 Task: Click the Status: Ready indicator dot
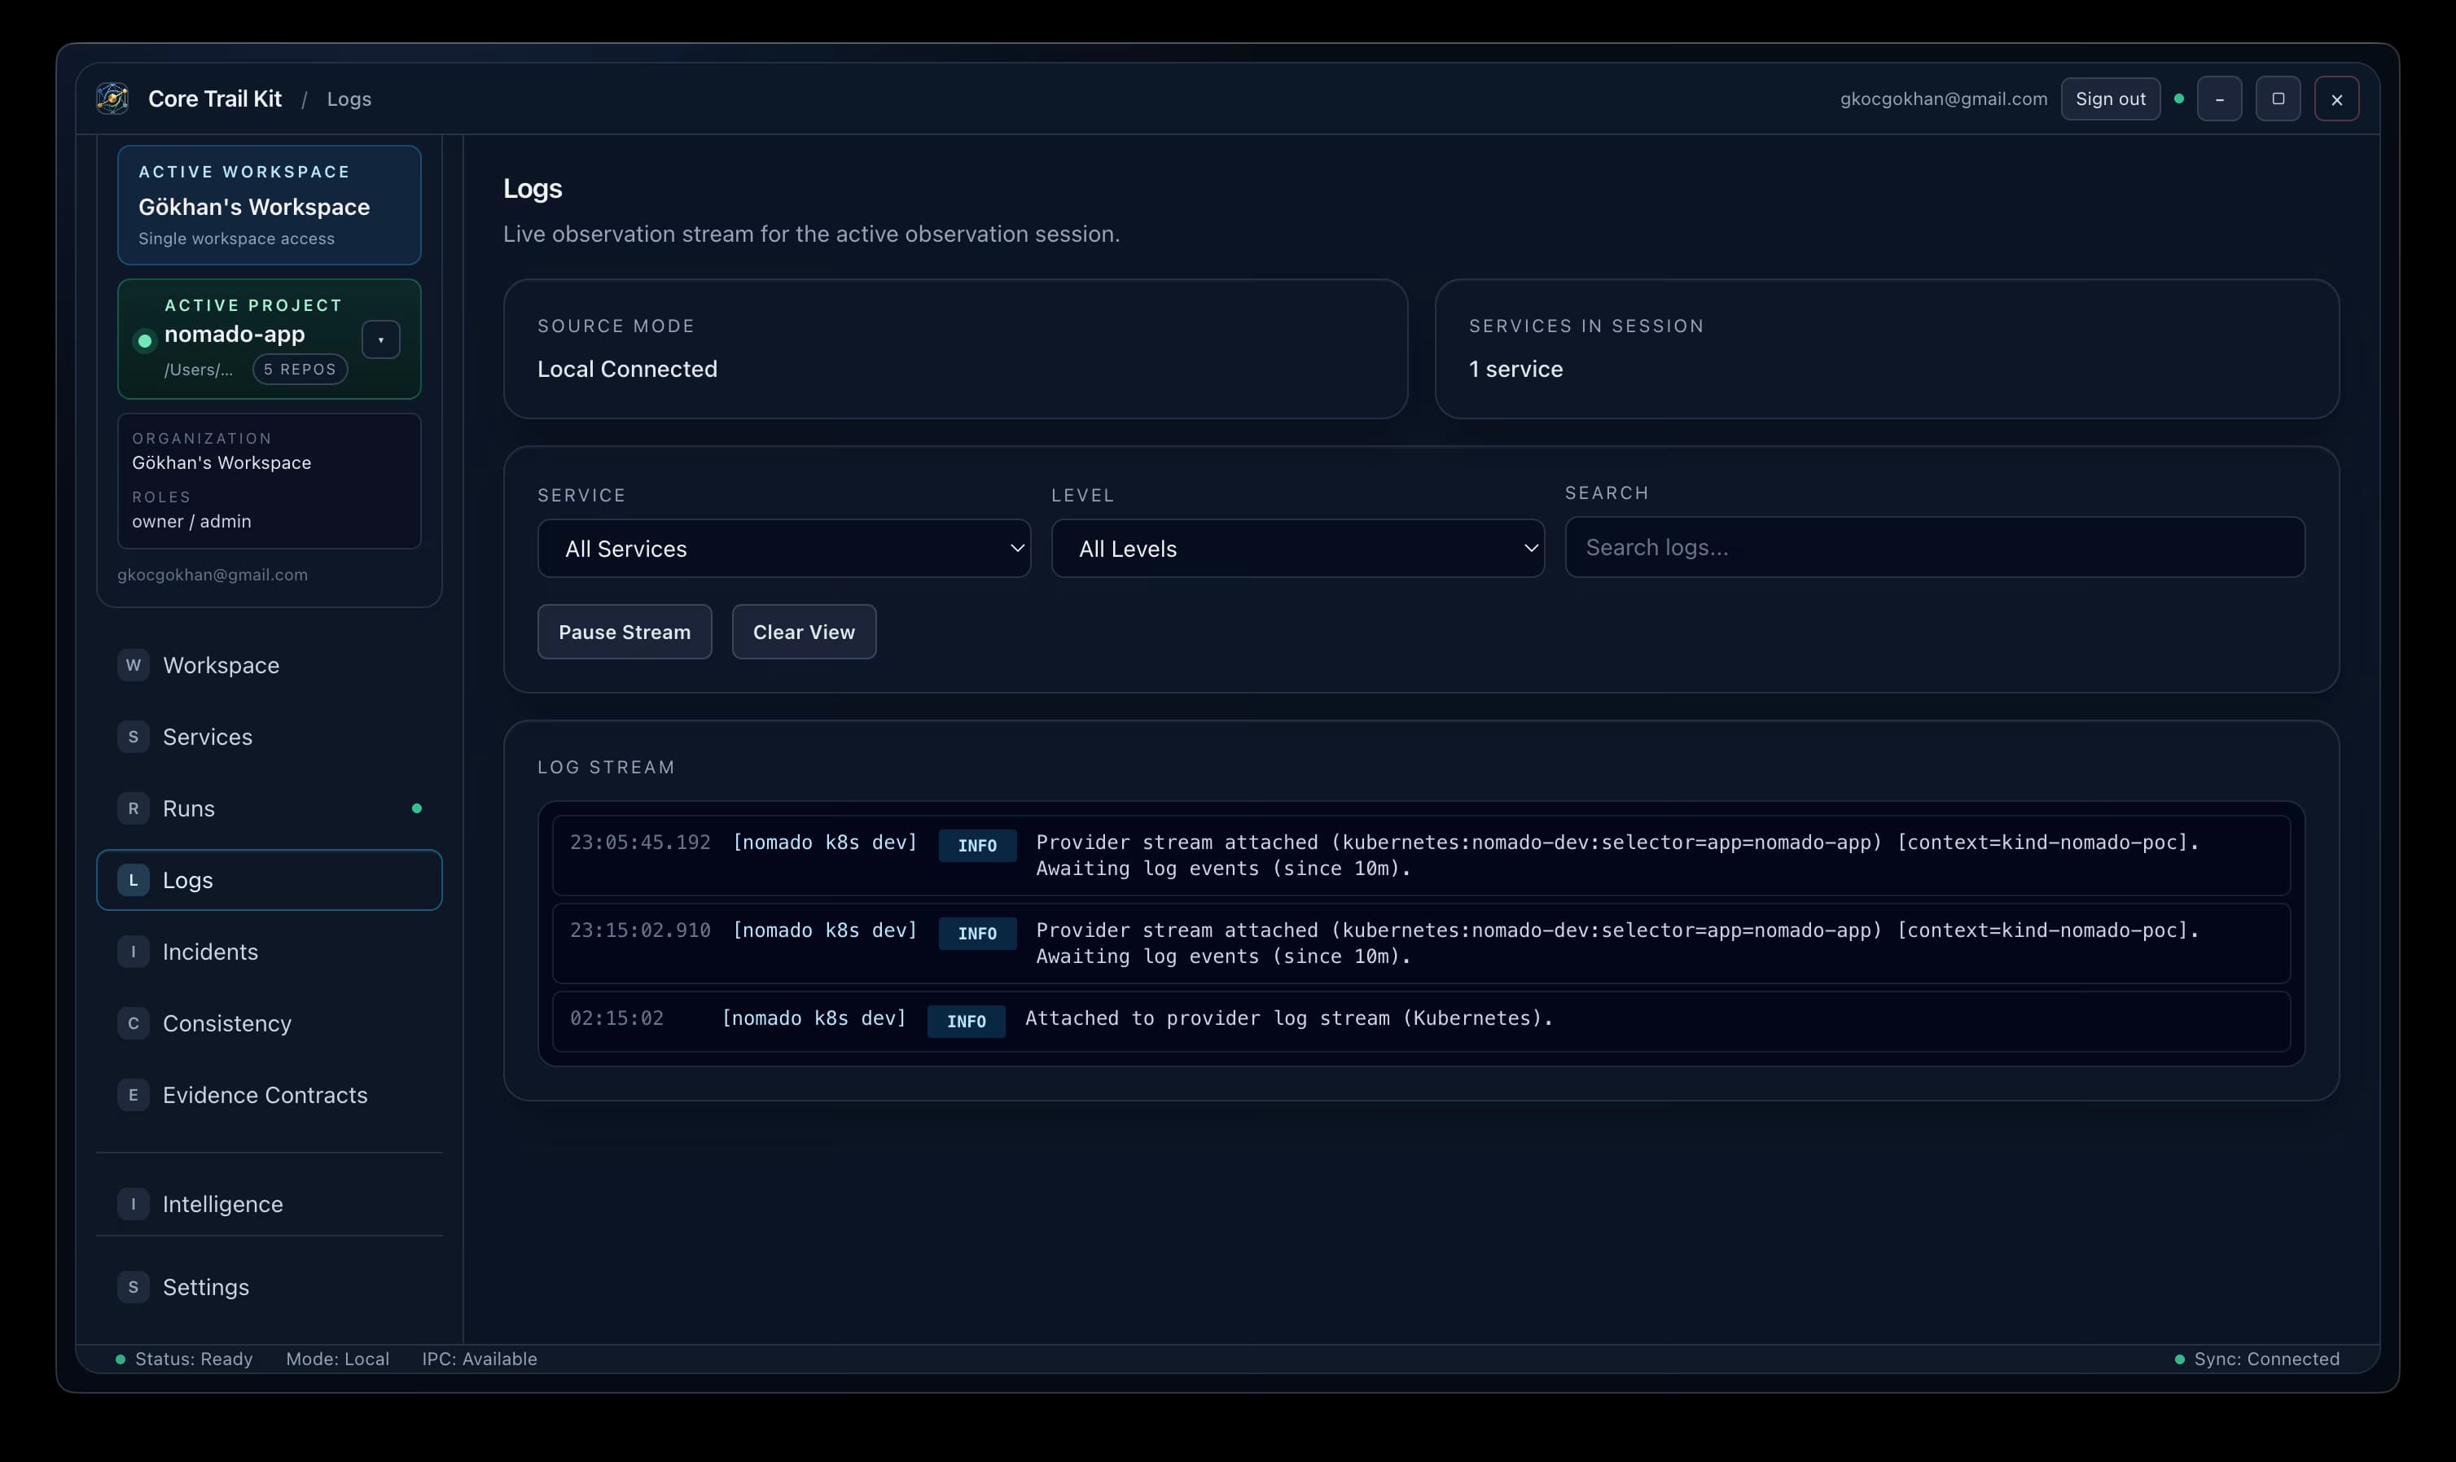point(121,1359)
